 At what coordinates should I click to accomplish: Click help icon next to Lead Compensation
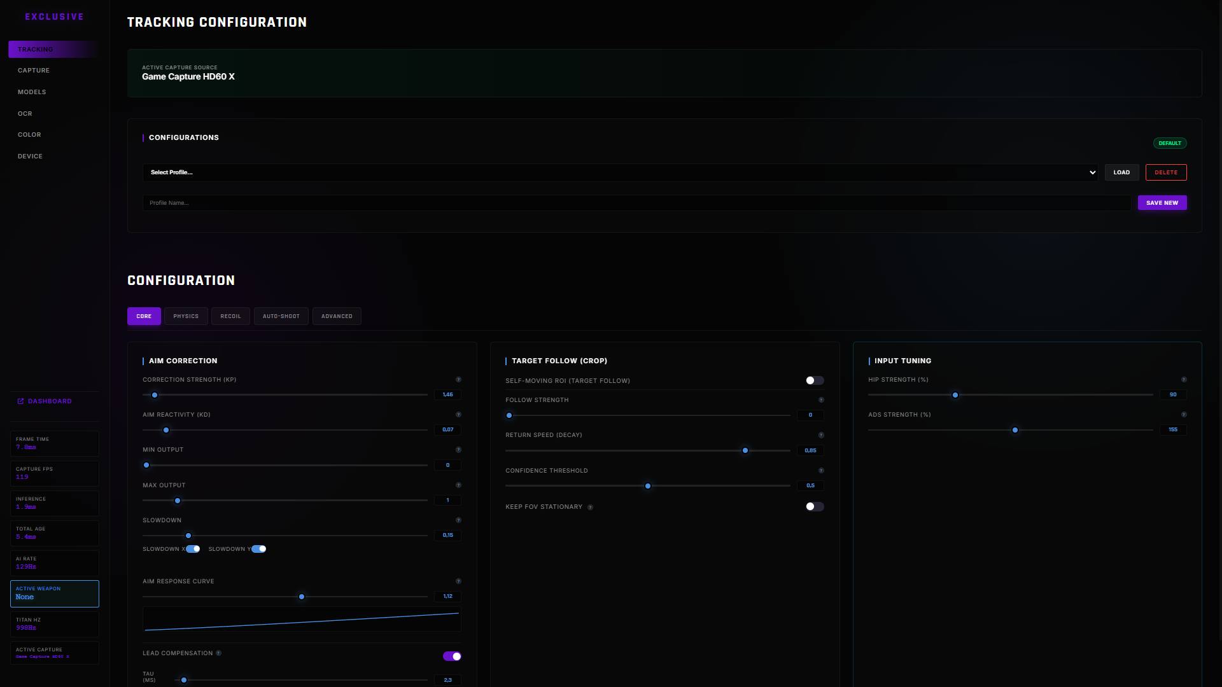[218, 653]
